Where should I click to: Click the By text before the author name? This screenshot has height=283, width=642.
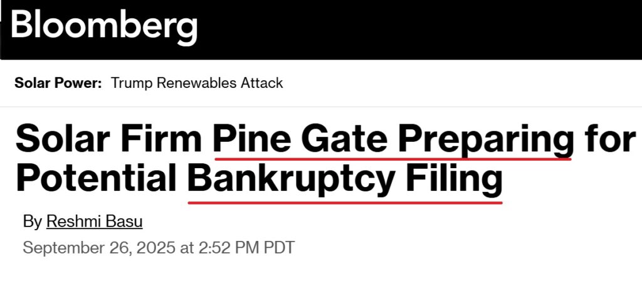click(x=32, y=222)
